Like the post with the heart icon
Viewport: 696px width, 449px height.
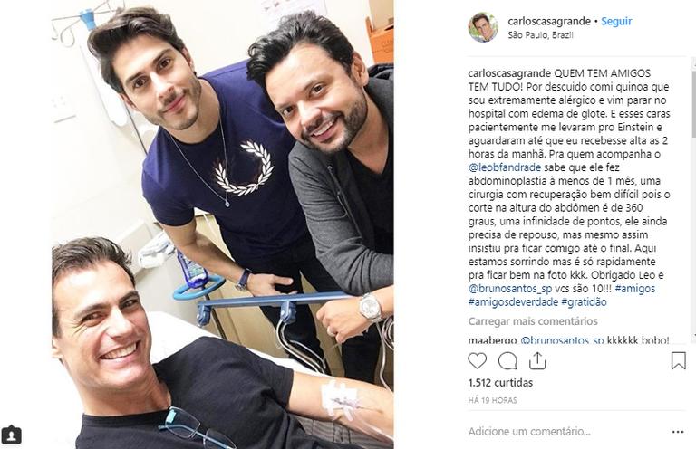tap(478, 361)
